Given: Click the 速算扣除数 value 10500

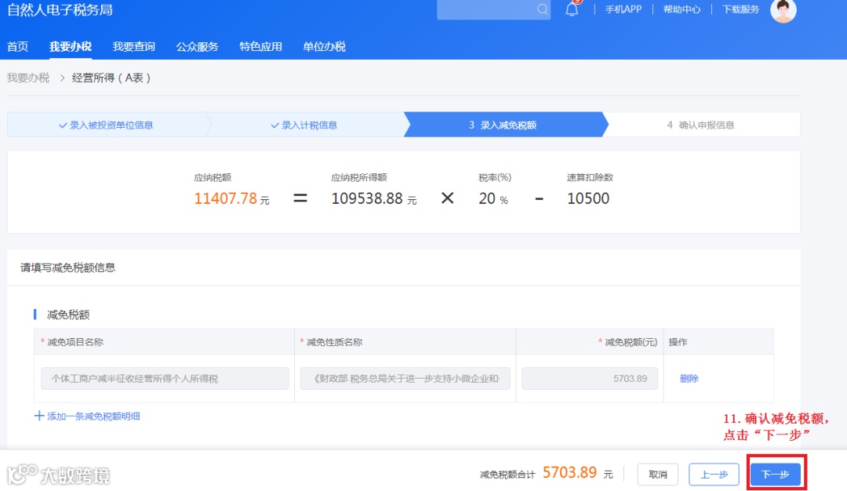Looking at the screenshot, I should tap(588, 198).
